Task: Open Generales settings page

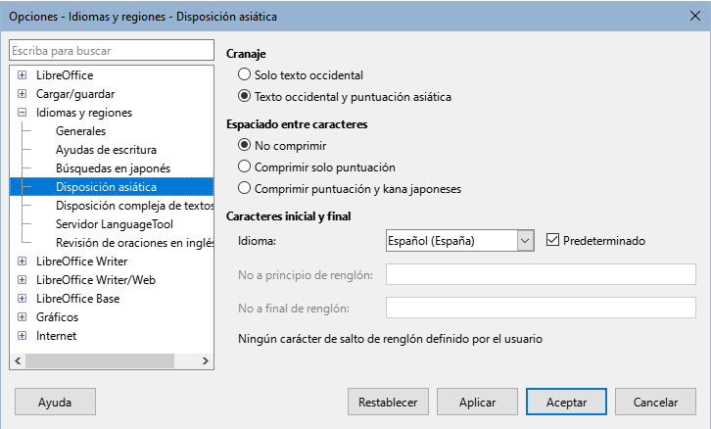Action: [x=80, y=131]
